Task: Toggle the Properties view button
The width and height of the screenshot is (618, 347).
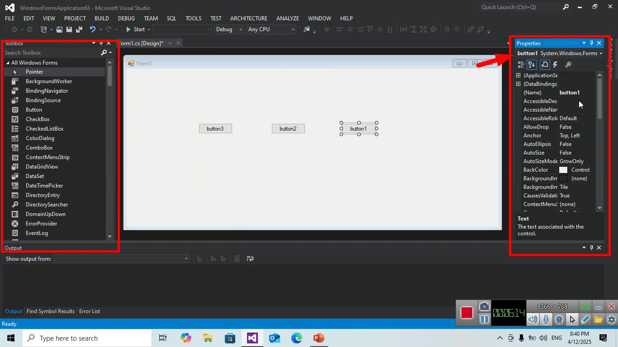Action: pos(545,65)
